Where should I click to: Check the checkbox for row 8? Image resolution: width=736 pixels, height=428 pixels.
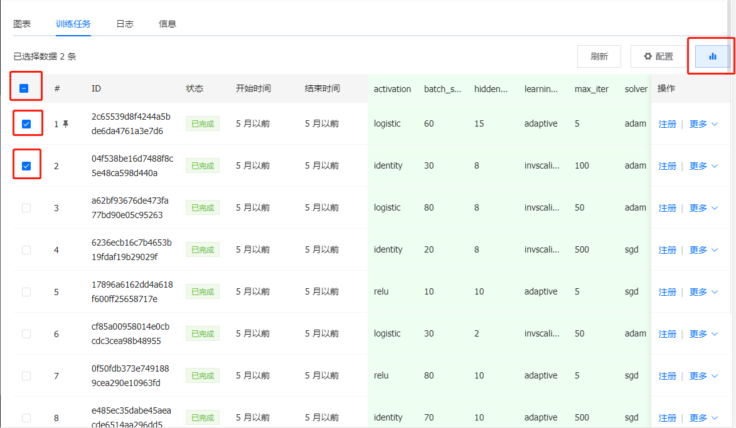click(x=26, y=418)
